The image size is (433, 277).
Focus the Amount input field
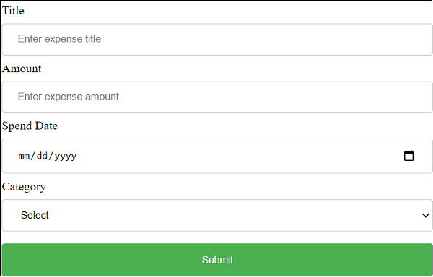coord(216,97)
